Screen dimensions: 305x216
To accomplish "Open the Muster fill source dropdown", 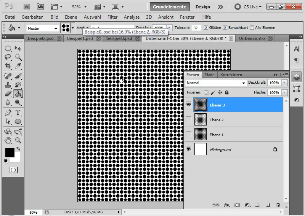I will coord(42,29).
